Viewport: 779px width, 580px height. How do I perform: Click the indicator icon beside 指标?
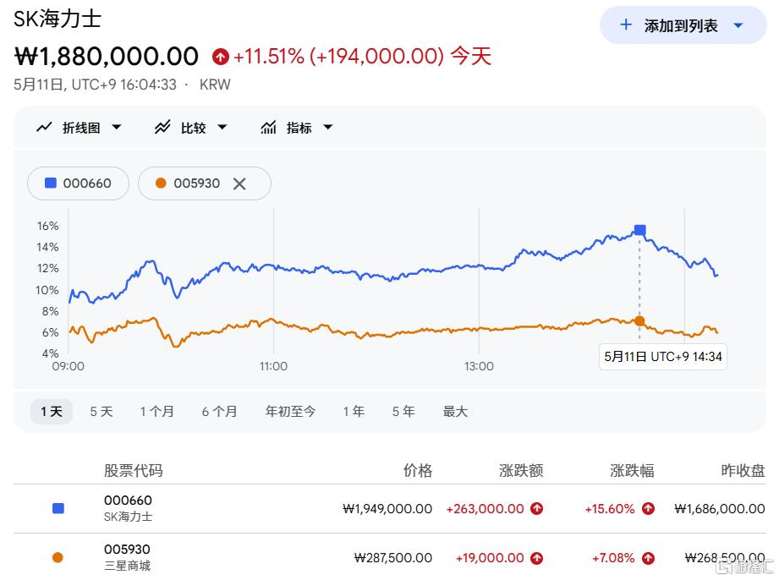pos(268,128)
